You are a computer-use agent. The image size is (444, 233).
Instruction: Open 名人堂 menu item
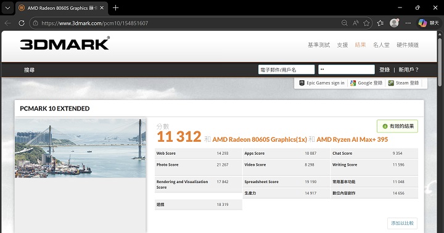[381, 45]
